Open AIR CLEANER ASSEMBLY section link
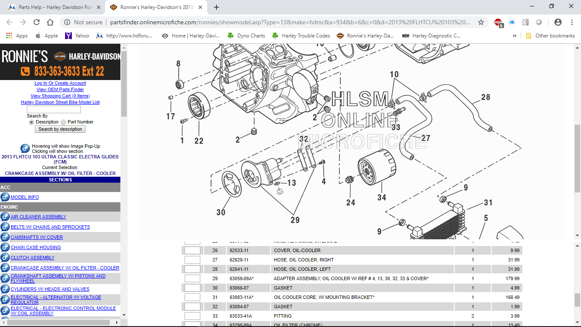 pos(38,217)
